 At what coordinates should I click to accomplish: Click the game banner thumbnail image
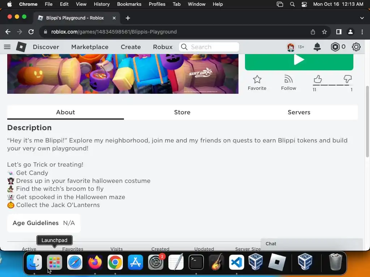point(123,74)
